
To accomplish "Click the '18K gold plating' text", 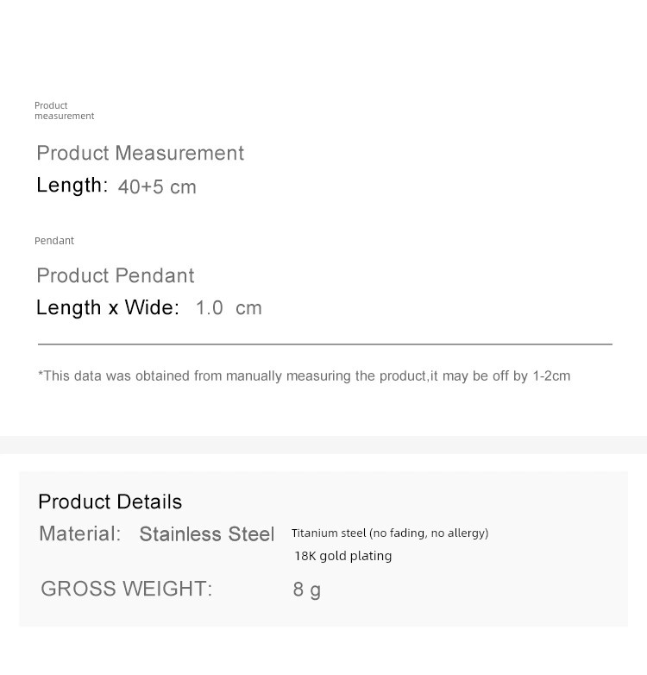I will pos(342,556).
